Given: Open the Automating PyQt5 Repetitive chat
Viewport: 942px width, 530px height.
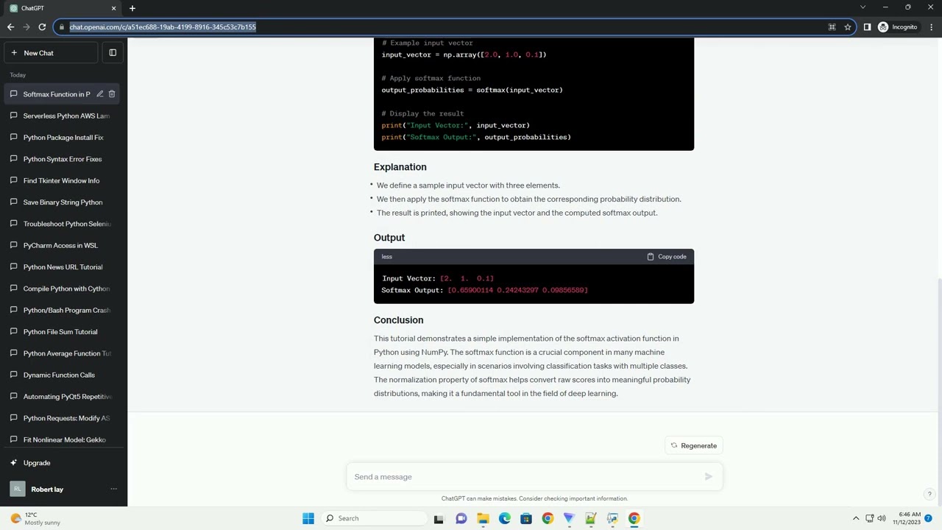Looking at the screenshot, I should [63, 397].
